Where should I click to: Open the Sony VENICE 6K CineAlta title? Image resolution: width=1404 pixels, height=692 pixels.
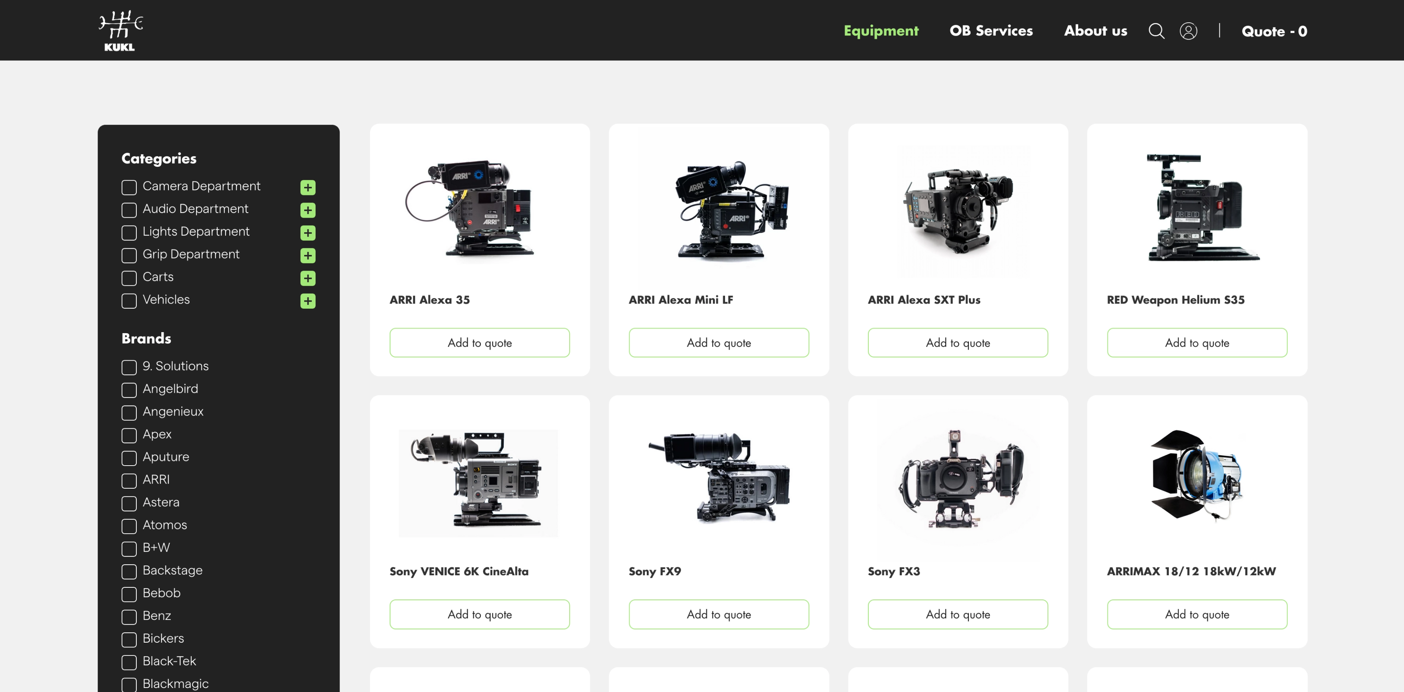point(459,572)
